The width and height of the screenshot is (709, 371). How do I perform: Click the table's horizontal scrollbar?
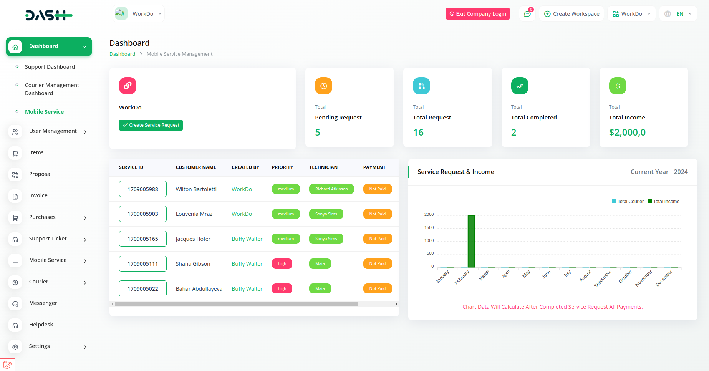236,304
